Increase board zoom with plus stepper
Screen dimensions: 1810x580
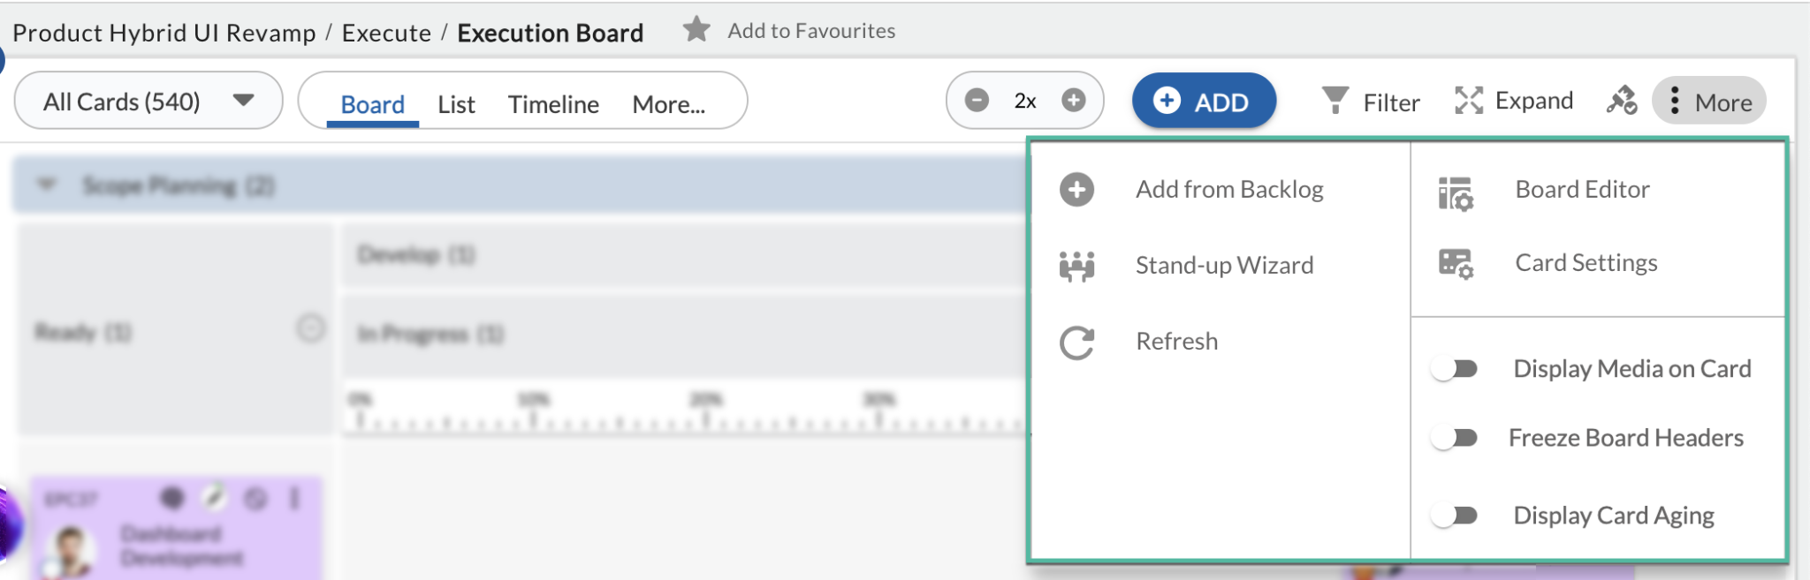[1073, 101]
